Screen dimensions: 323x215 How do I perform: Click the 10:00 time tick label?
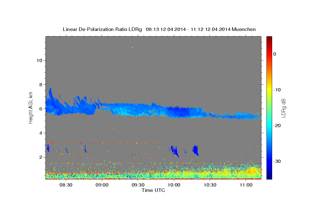click(x=174, y=185)
